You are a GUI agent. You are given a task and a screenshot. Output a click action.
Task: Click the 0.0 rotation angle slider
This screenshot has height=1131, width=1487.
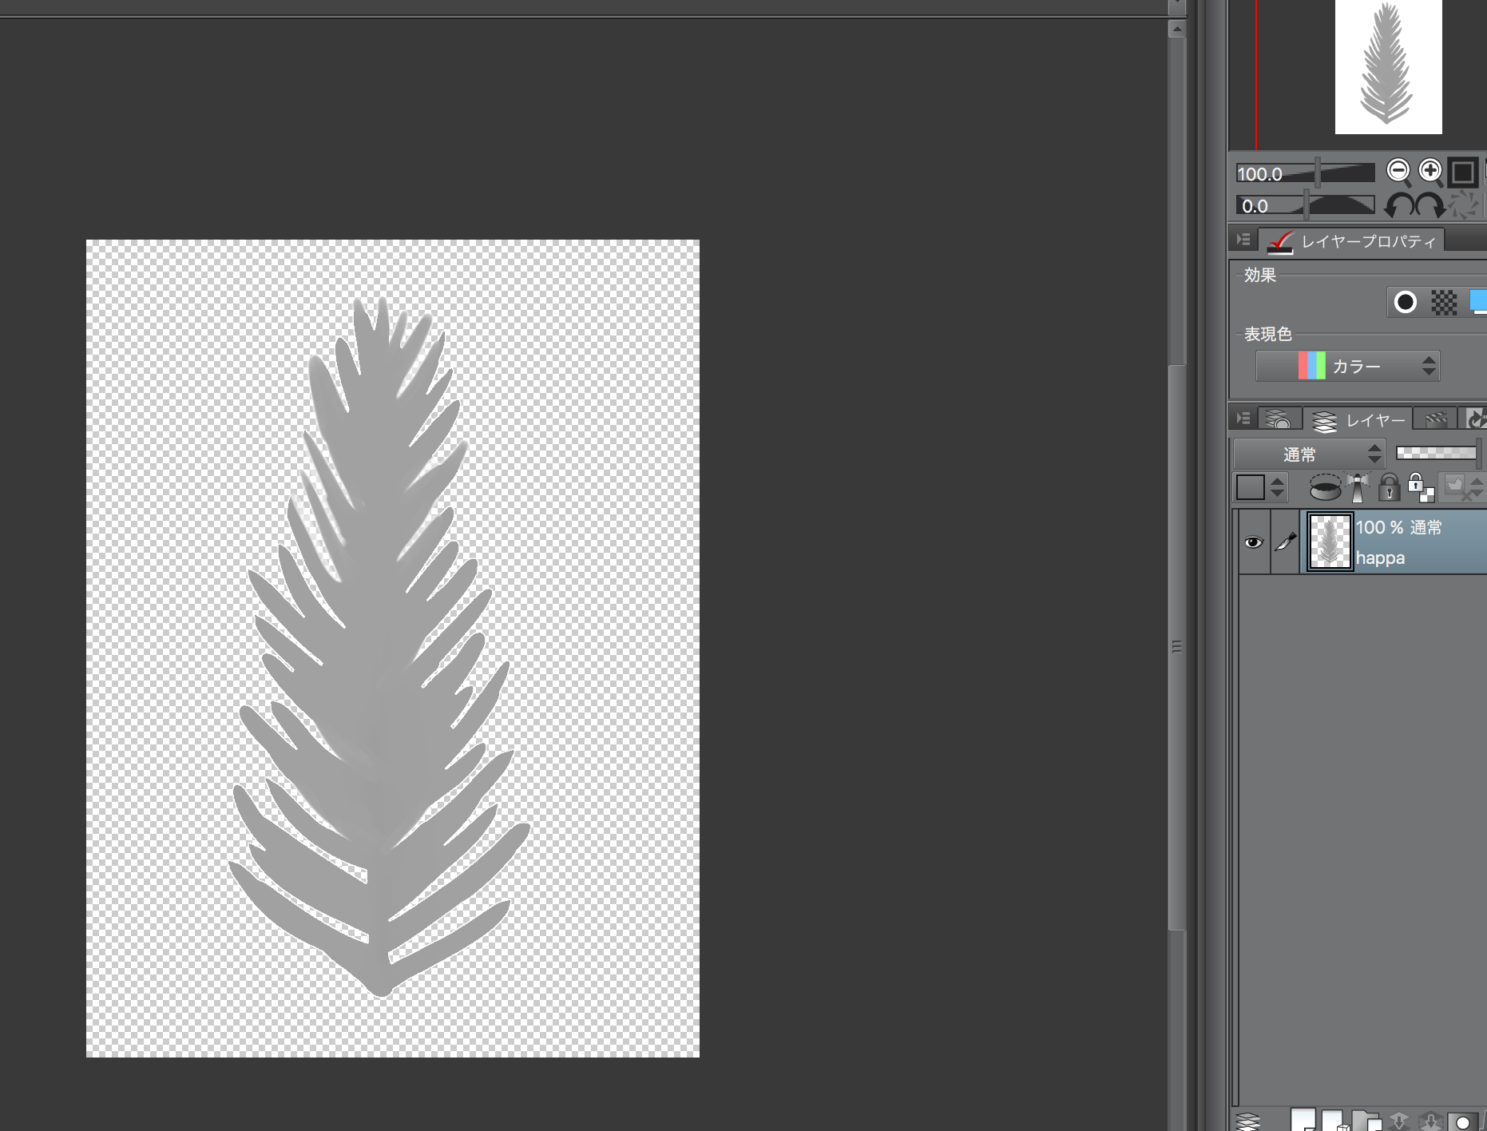[1305, 205]
